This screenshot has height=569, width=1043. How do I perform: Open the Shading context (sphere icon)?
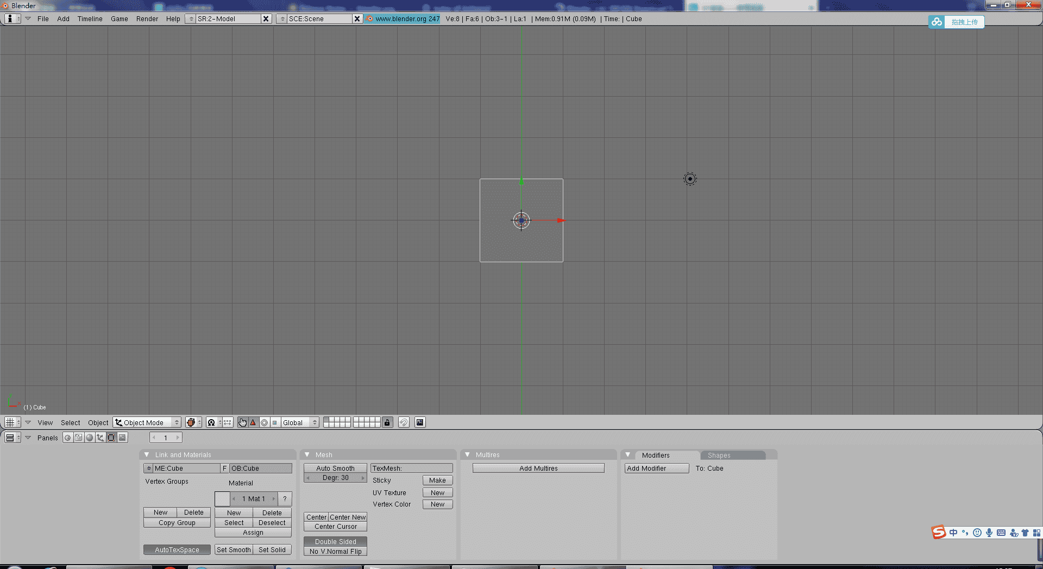tap(90, 438)
